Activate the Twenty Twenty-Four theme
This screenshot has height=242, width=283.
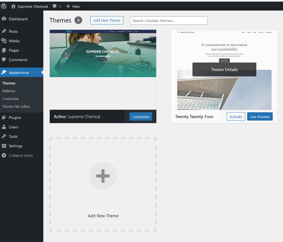click(x=236, y=117)
